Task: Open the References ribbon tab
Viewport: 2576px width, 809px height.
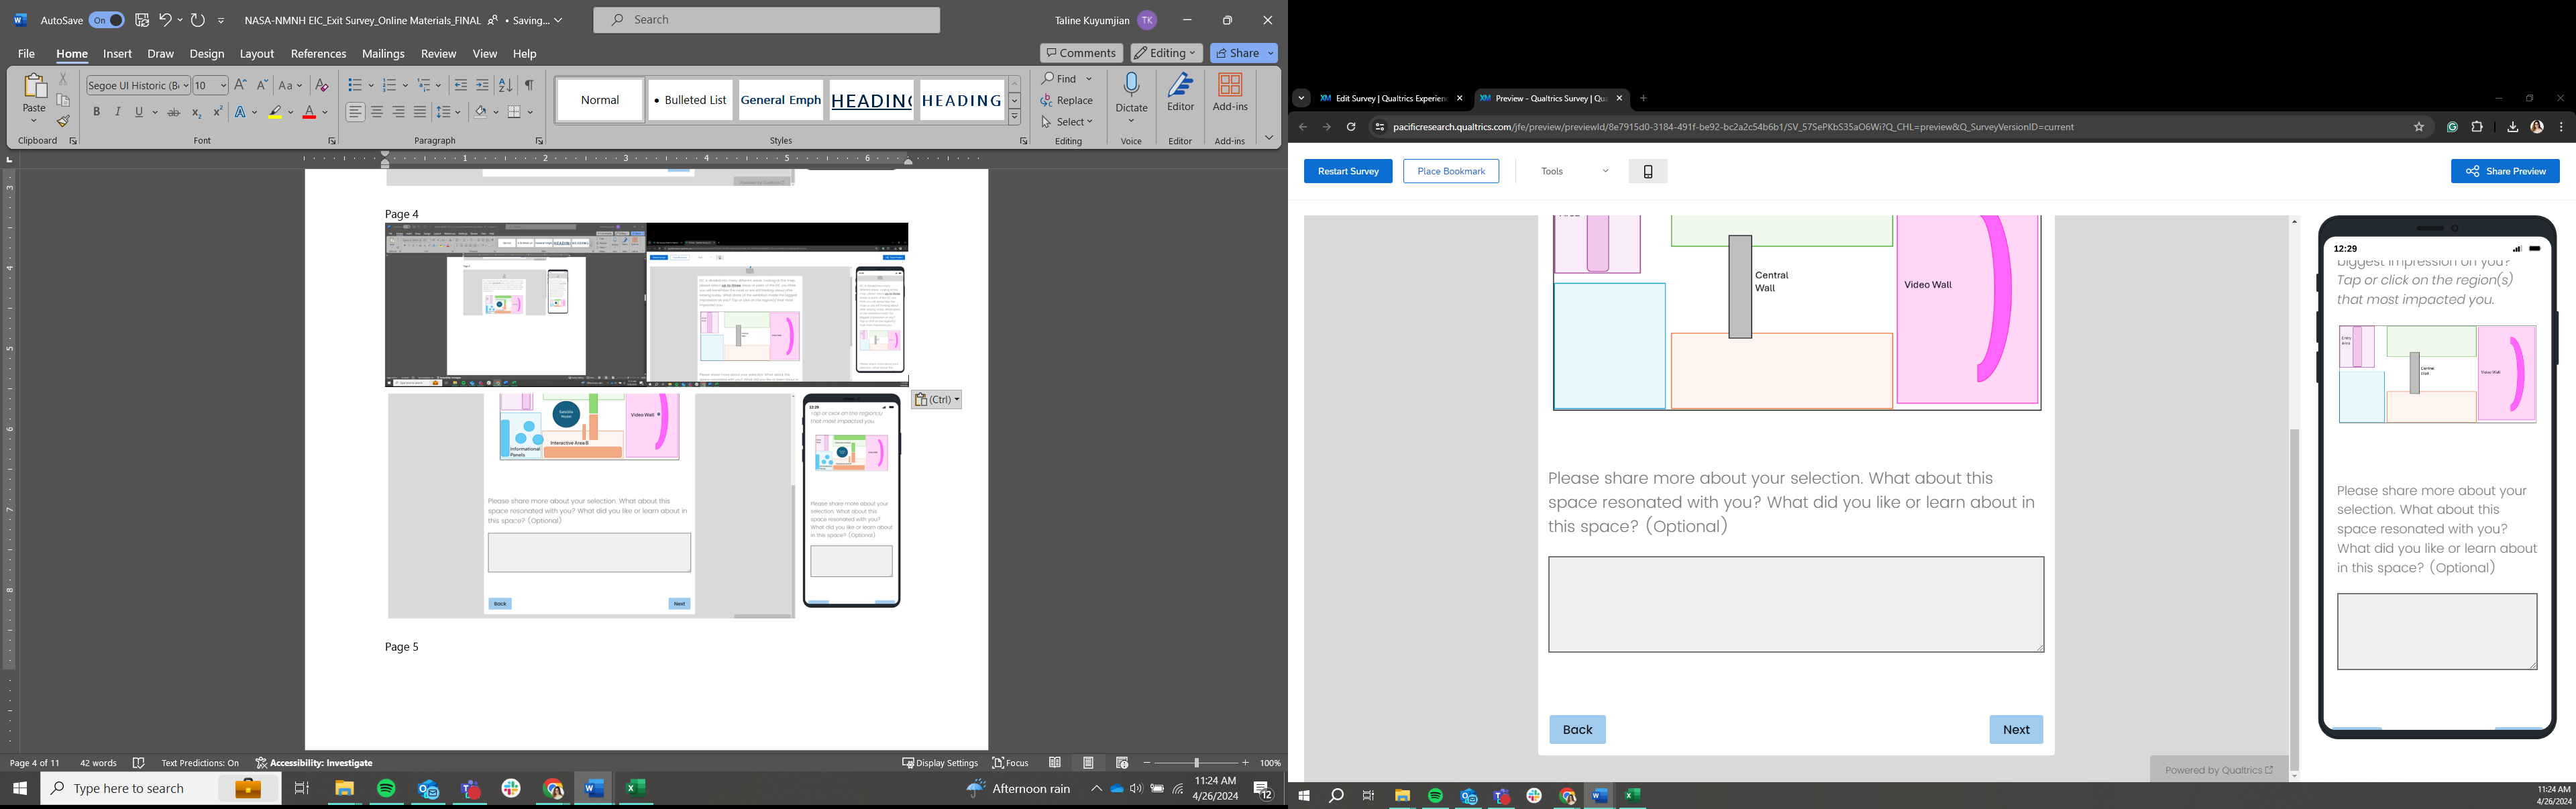Action: [318, 54]
